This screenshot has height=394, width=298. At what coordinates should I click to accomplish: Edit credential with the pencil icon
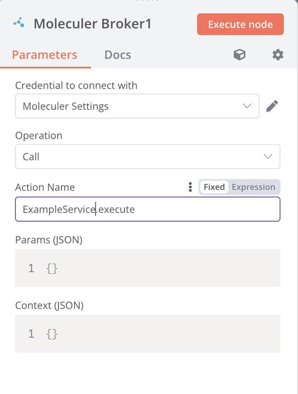tap(272, 106)
